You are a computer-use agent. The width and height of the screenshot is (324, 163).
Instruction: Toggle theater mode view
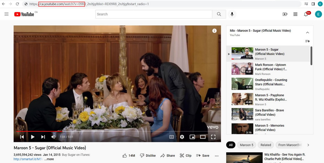[x=203, y=137]
